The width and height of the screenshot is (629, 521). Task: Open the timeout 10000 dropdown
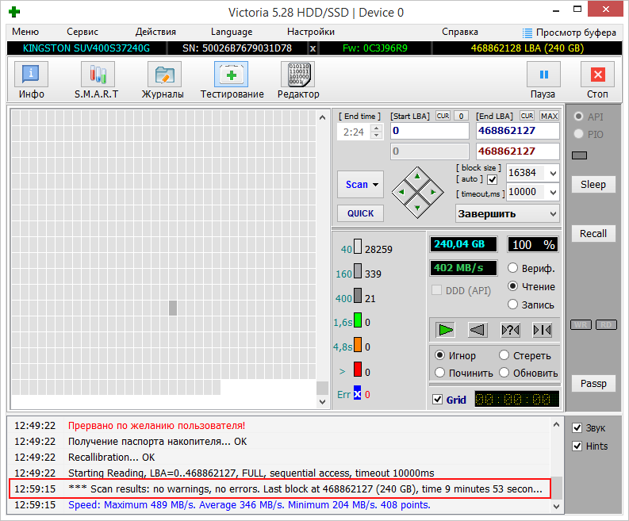pos(553,193)
